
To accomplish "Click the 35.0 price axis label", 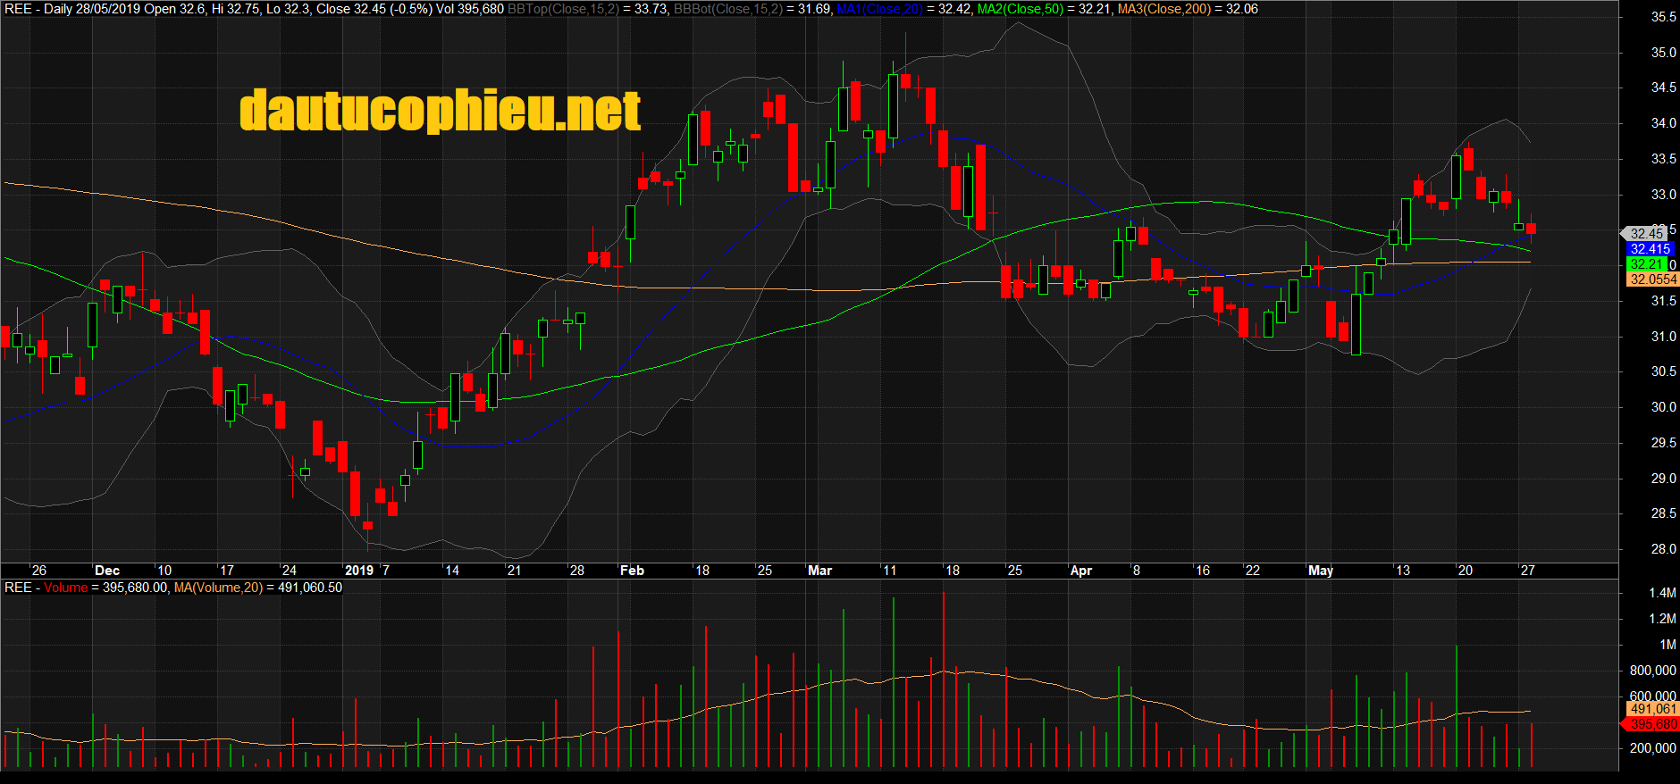I will point(1663,53).
